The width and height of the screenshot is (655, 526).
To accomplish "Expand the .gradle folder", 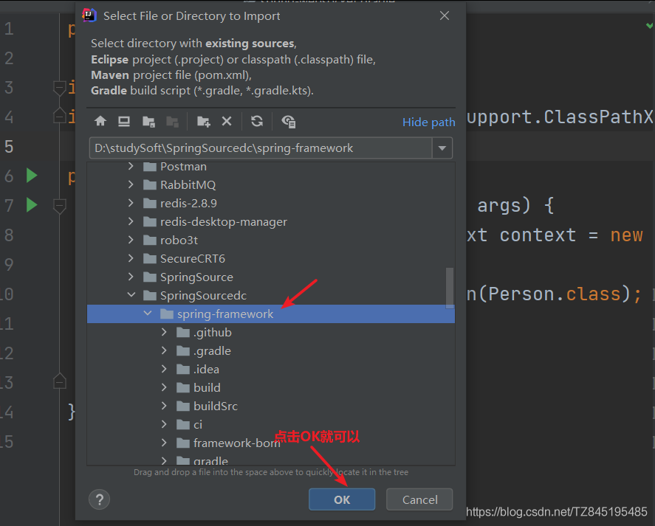I will [164, 350].
